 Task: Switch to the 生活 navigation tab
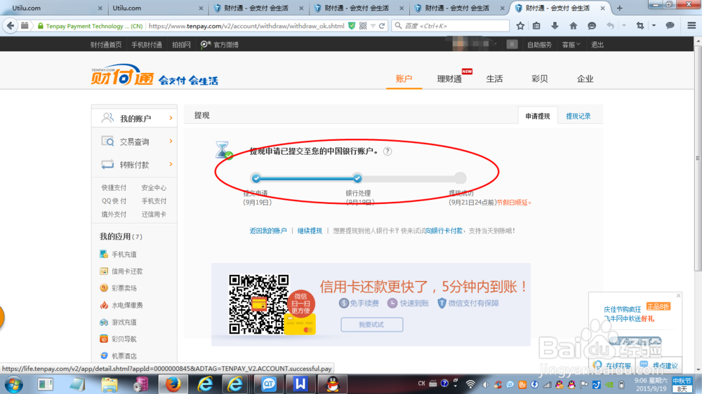494,79
